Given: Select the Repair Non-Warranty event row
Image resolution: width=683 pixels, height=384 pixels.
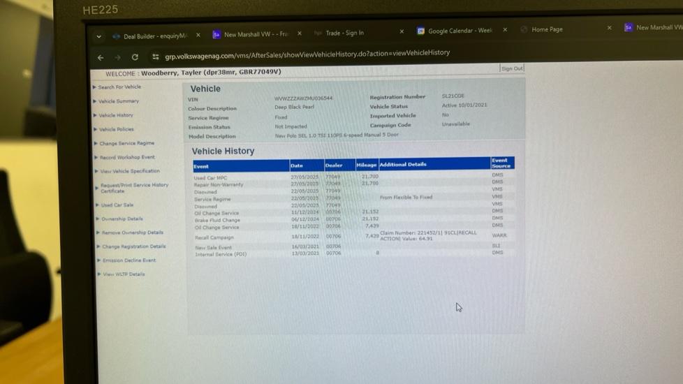Looking at the screenshot, I should pos(353,184).
